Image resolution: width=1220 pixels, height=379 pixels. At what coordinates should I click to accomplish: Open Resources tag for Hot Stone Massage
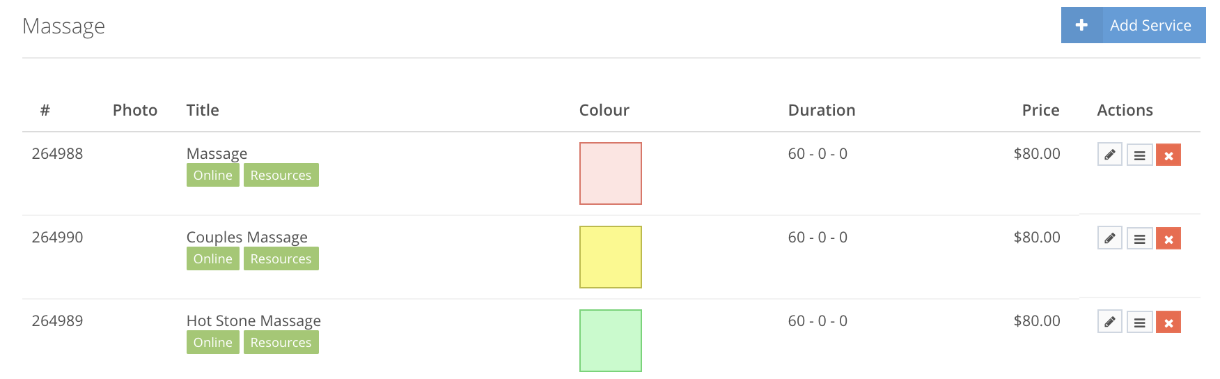coord(281,342)
